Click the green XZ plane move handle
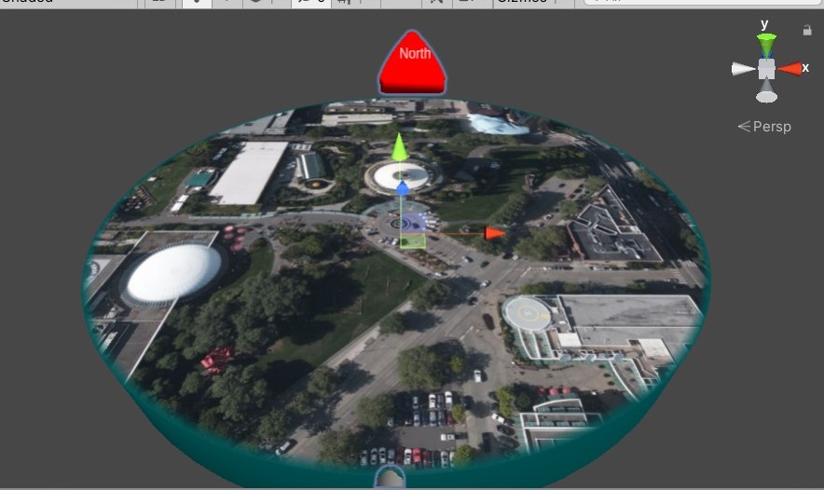The width and height of the screenshot is (824, 490). tap(413, 241)
